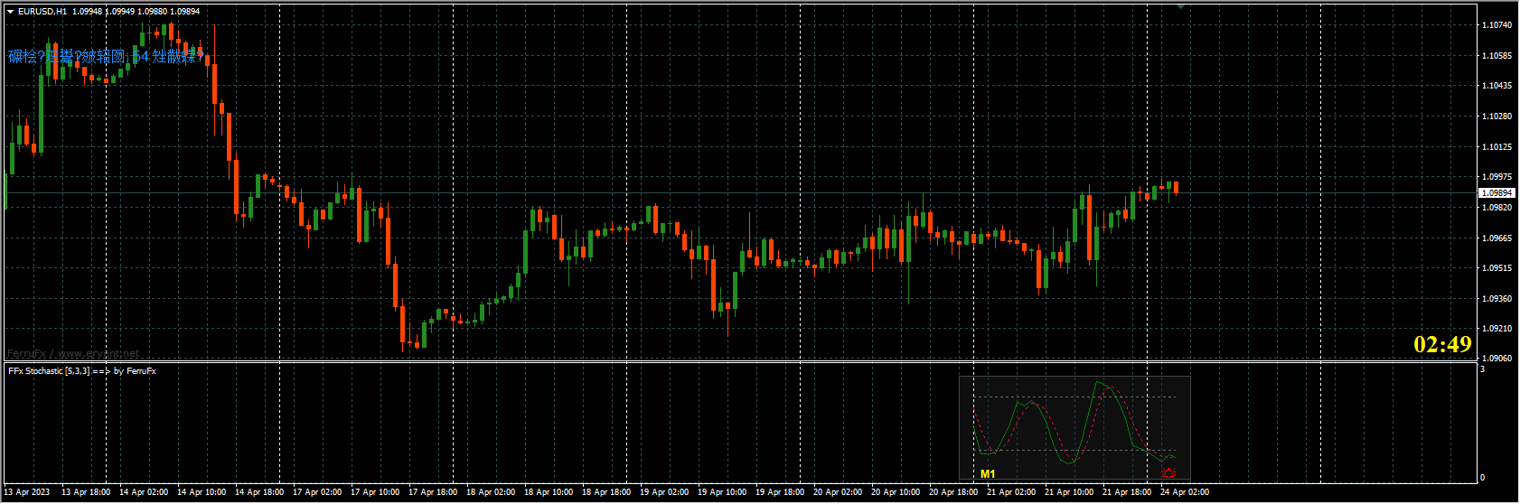Click the 21 Apr 02:00 time label

[1011, 492]
